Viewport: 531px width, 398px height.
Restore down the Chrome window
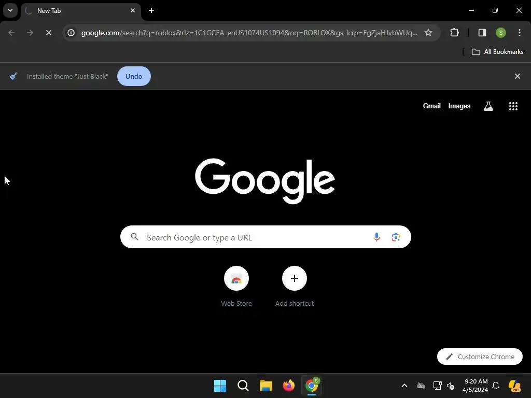[495, 10]
